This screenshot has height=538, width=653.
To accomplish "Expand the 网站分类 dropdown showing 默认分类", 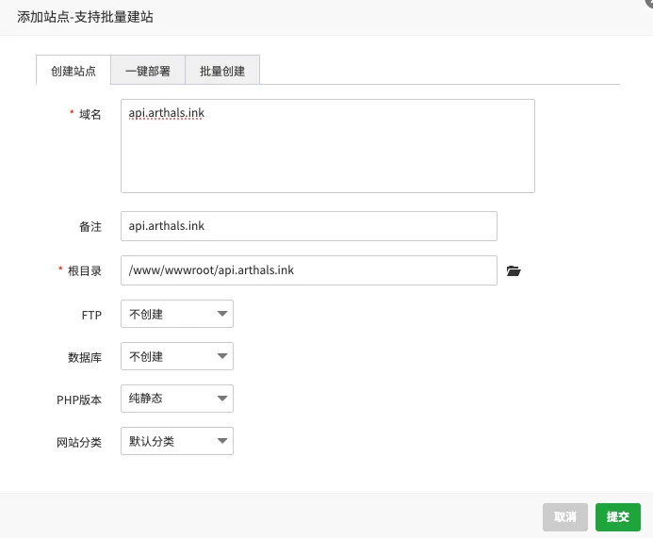I will [177, 441].
